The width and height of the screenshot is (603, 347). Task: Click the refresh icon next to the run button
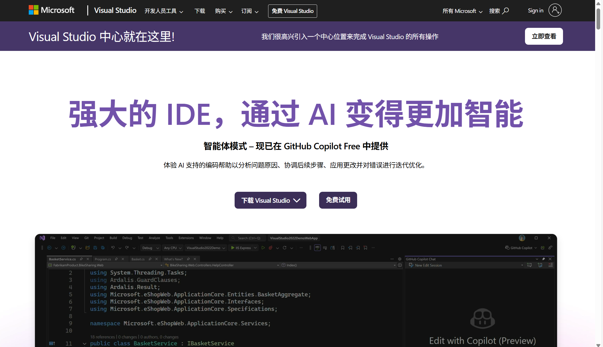[x=284, y=248]
